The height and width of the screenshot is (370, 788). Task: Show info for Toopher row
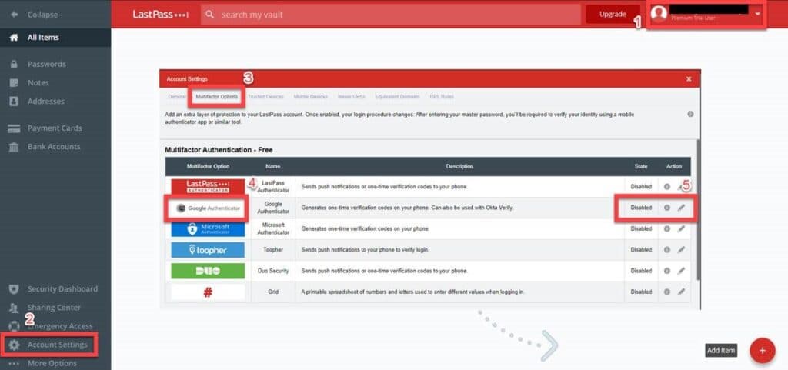[667, 250]
